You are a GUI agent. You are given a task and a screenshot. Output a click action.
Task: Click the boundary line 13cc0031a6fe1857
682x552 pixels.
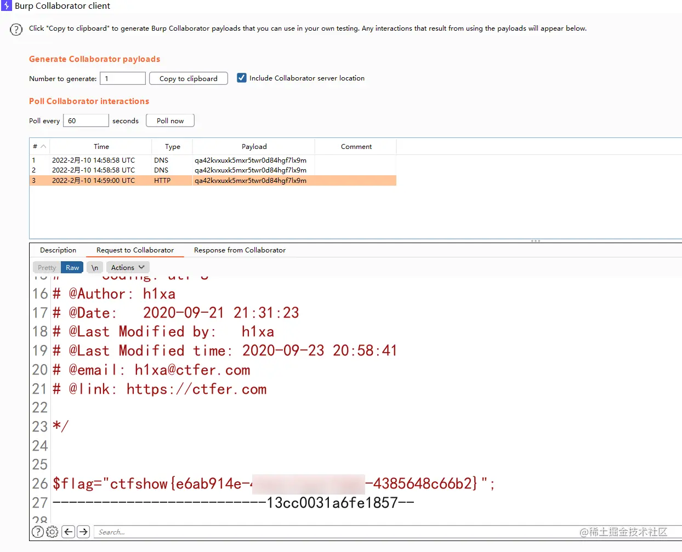click(234, 503)
